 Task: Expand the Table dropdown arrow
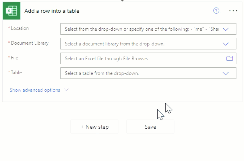226,73
